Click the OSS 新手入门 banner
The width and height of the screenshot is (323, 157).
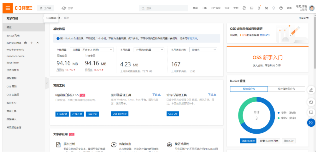click(x=267, y=59)
